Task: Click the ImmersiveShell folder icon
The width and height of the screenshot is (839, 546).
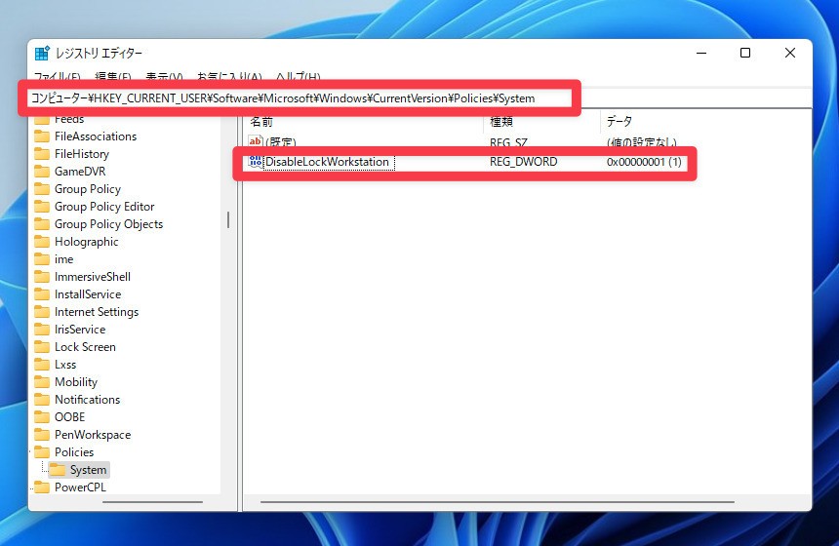Action: click(42, 277)
